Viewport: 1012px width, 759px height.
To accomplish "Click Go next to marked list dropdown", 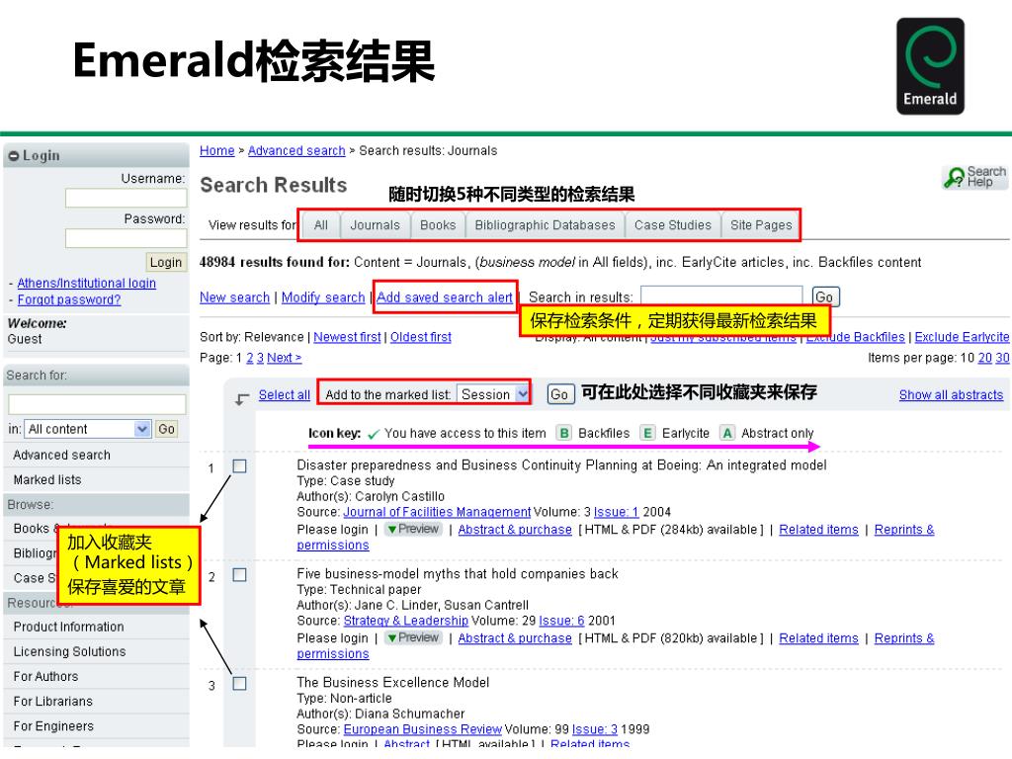I will (x=559, y=394).
